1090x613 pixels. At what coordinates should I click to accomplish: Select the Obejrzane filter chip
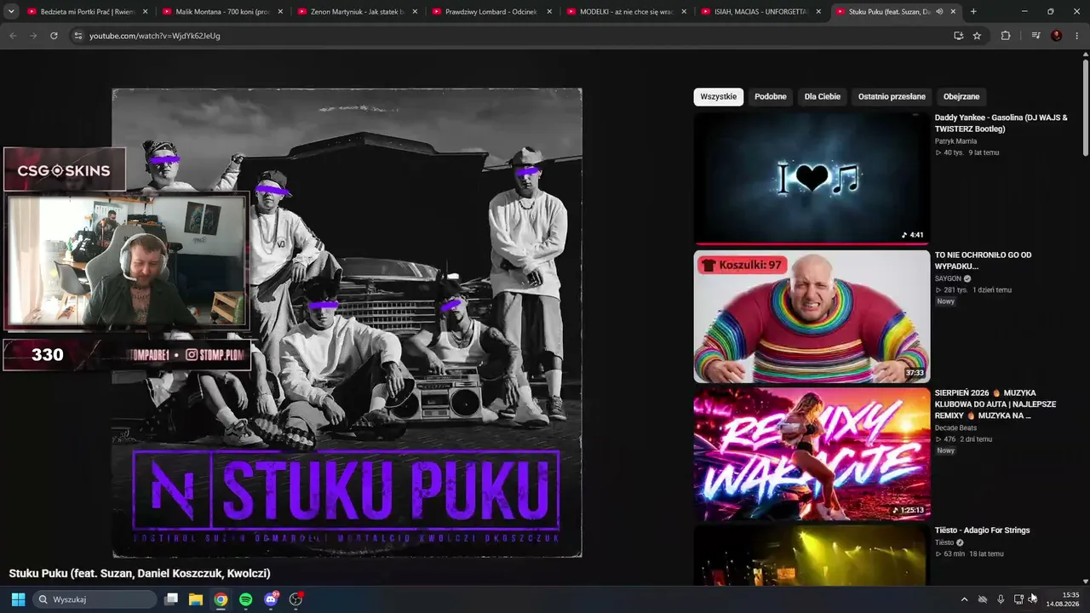(961, 97)
